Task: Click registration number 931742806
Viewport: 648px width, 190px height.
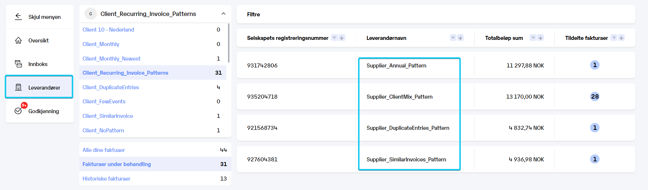Action: point(262,66)
